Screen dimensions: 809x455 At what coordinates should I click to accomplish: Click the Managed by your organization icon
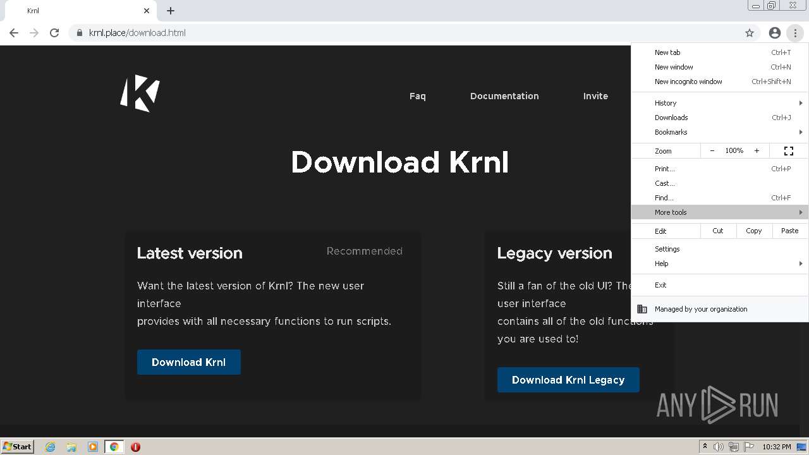point(642,309)
